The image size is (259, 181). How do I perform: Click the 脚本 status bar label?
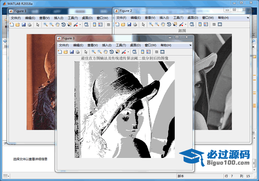(x=181, y=176)
